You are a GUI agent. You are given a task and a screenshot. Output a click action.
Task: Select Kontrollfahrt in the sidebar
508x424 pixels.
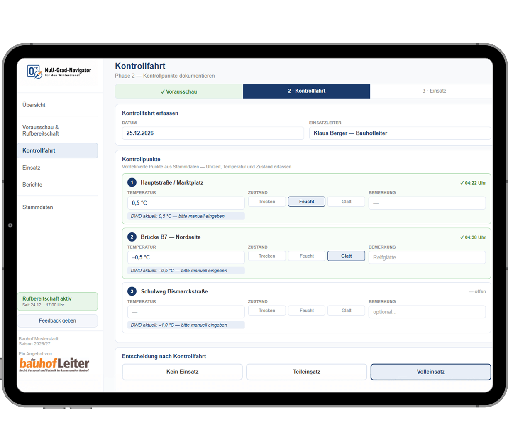point(57,150)
